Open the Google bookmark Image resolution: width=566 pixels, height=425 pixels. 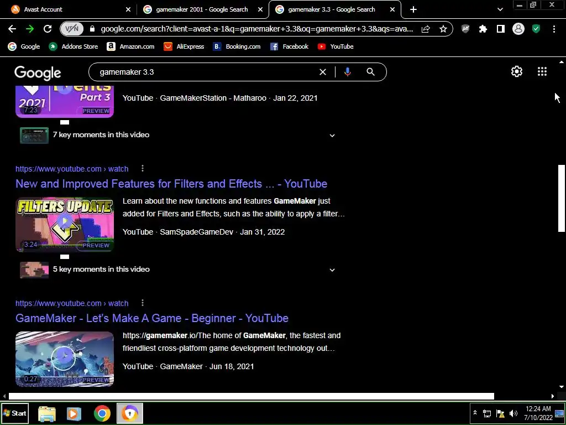click(x=24, y=46)
